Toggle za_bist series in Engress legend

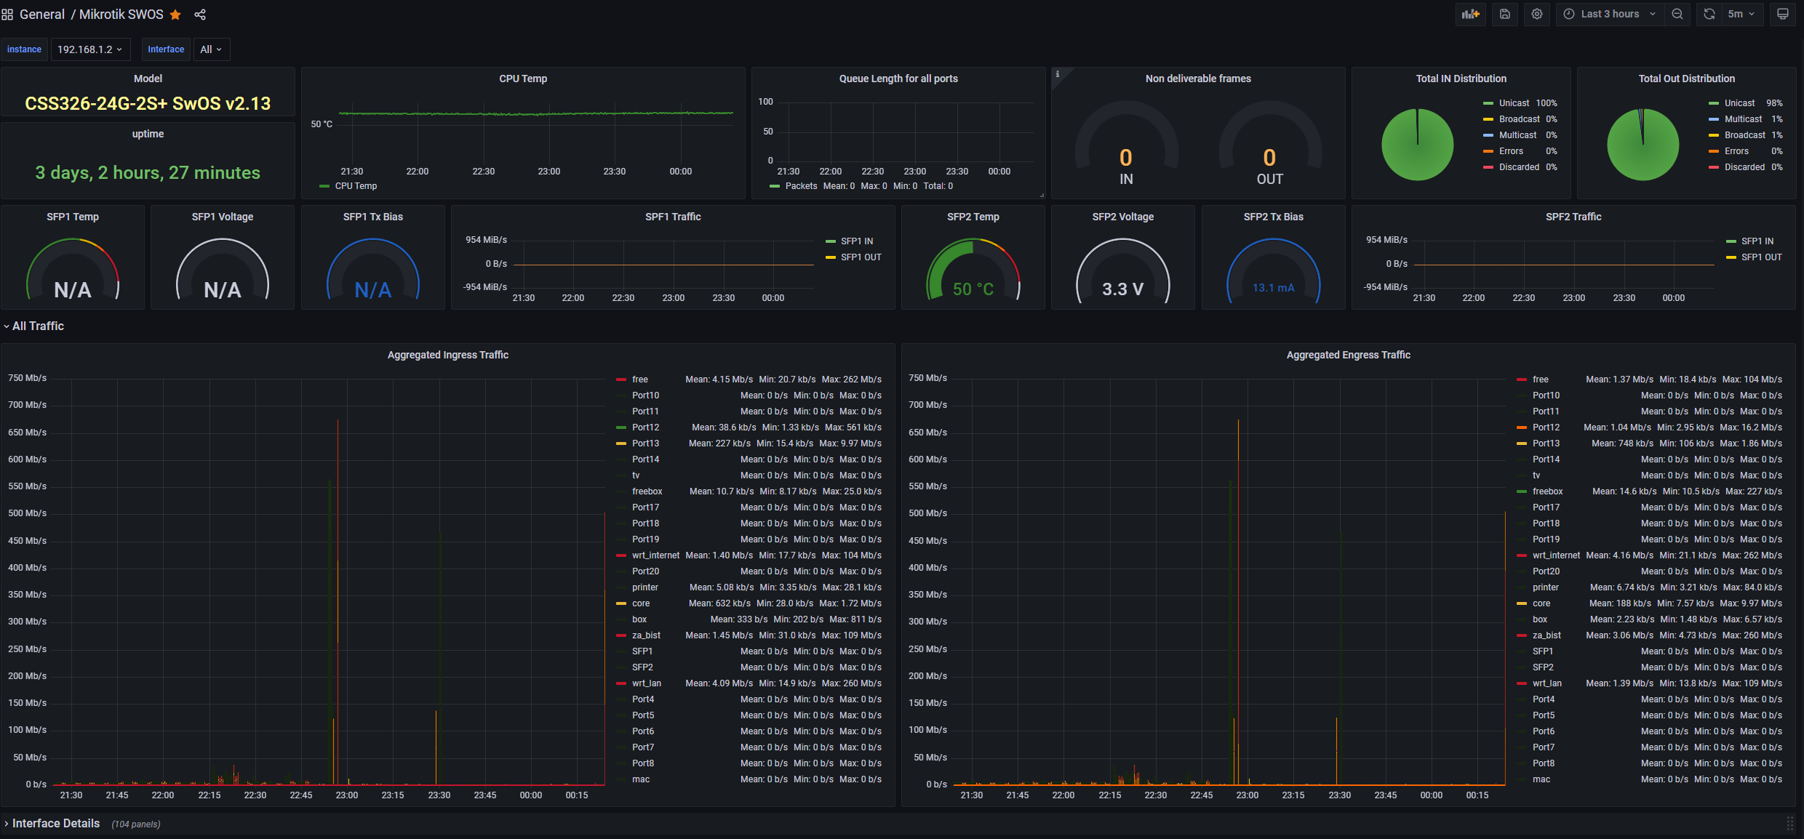[x=1546, y=635]
